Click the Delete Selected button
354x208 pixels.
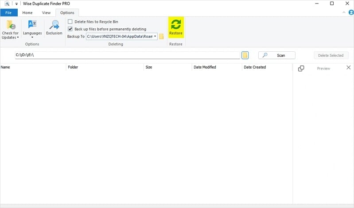pyautogui.click(x=331, y=55)
